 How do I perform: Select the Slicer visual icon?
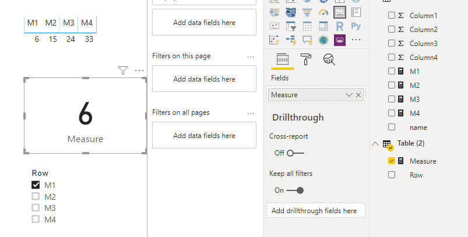[x=291, y=26]
